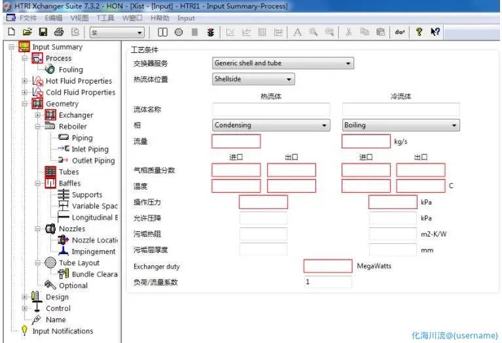
Task: Open the V视图 menu
Action: tap(79, 18)
